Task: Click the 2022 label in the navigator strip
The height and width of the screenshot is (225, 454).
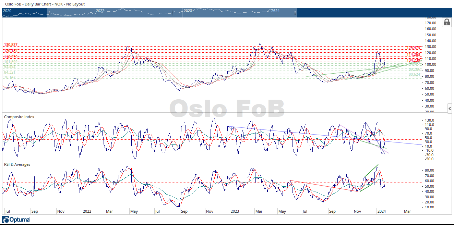Action: (100, 11)
